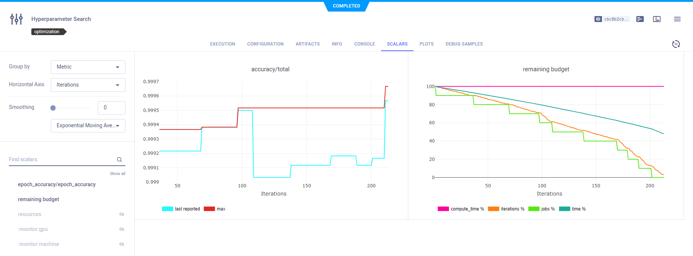Show the :monitor:machine scalar
This screenshot has height=256, width=693.
[x=121, y=244]
